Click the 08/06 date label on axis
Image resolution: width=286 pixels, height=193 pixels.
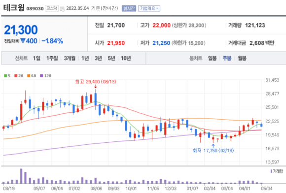click(x=96, y=189)
